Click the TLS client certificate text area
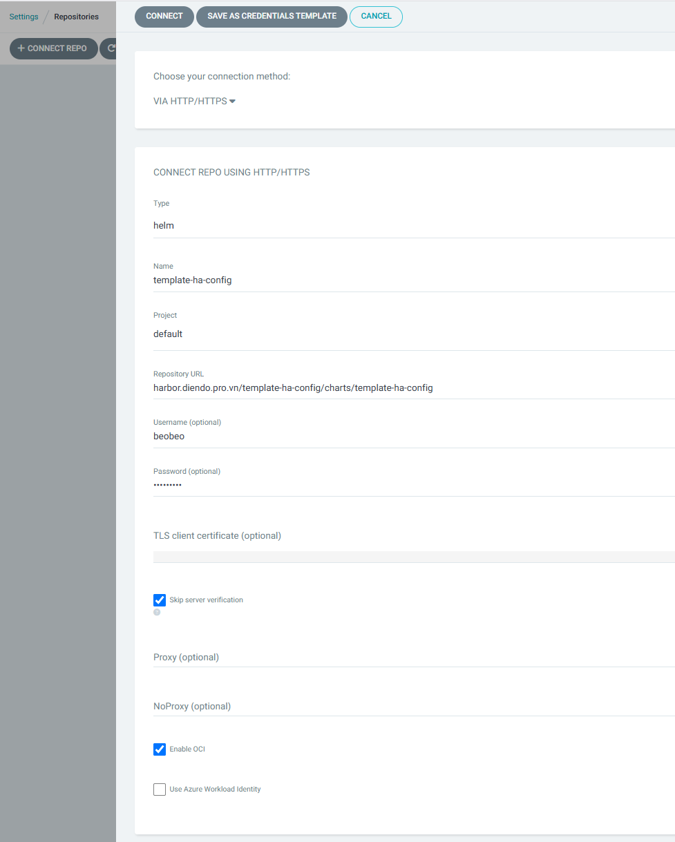Image resolution: width=675 pixels, height=842 pixels. [413, 556]
